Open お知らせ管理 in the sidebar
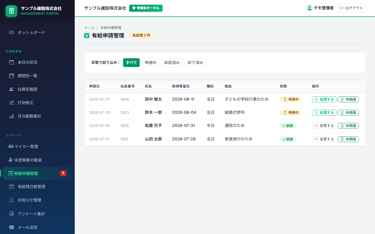 click(x=37, y=200)
